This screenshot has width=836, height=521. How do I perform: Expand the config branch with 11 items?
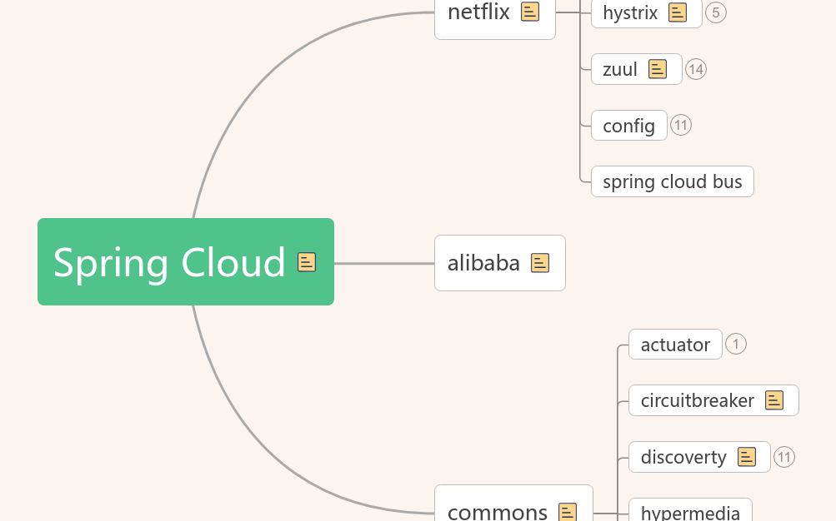click(x=681, y=125)
